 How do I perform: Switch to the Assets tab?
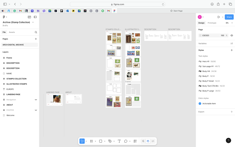click(12, 32)
